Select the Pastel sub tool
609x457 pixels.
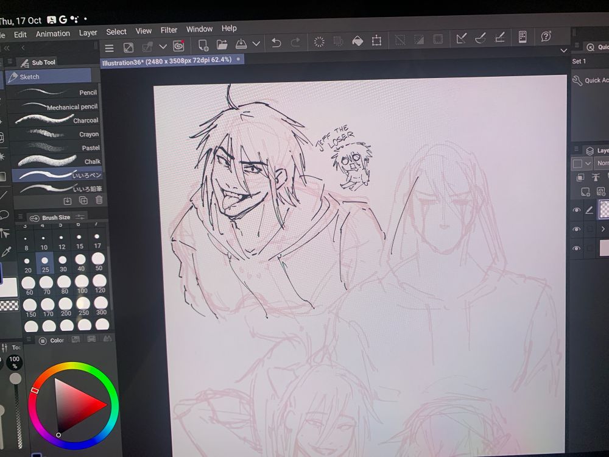point(55,147)
